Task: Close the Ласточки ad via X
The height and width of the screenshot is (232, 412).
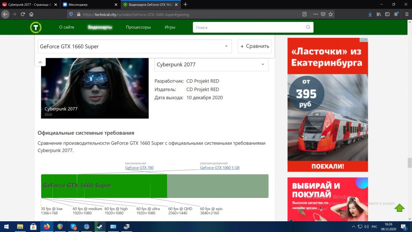Action: 366,40
